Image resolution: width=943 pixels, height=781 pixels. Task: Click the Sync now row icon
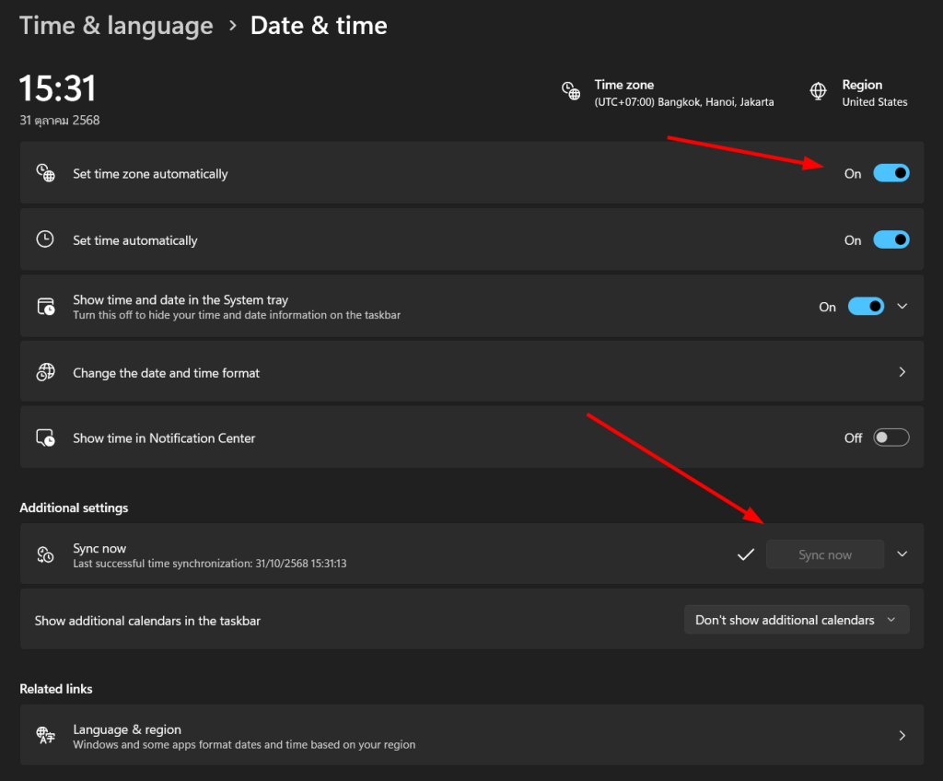45,554
